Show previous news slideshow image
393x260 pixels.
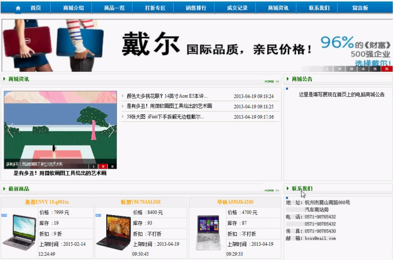point(10,130)
